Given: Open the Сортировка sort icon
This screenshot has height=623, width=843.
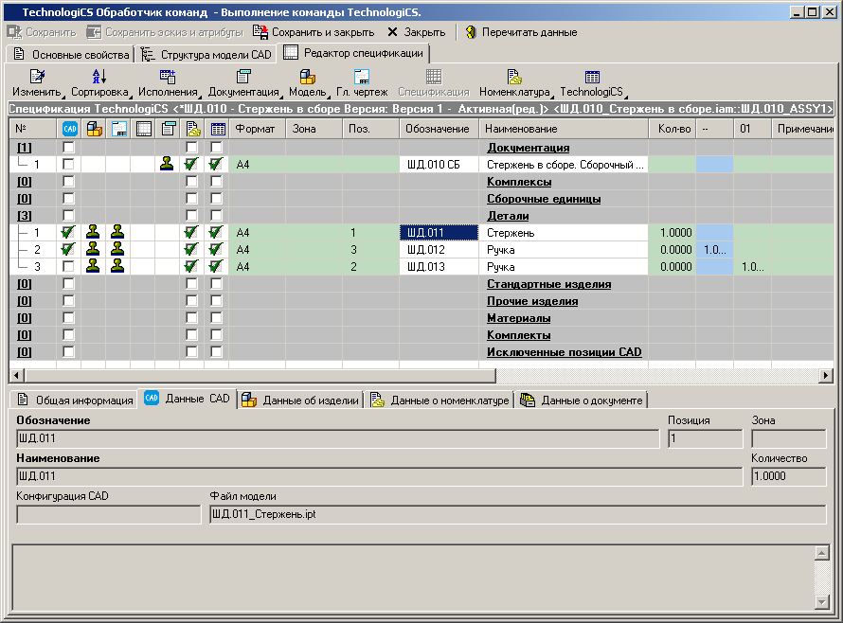Looking at the screenshot, I should point(99,78).
